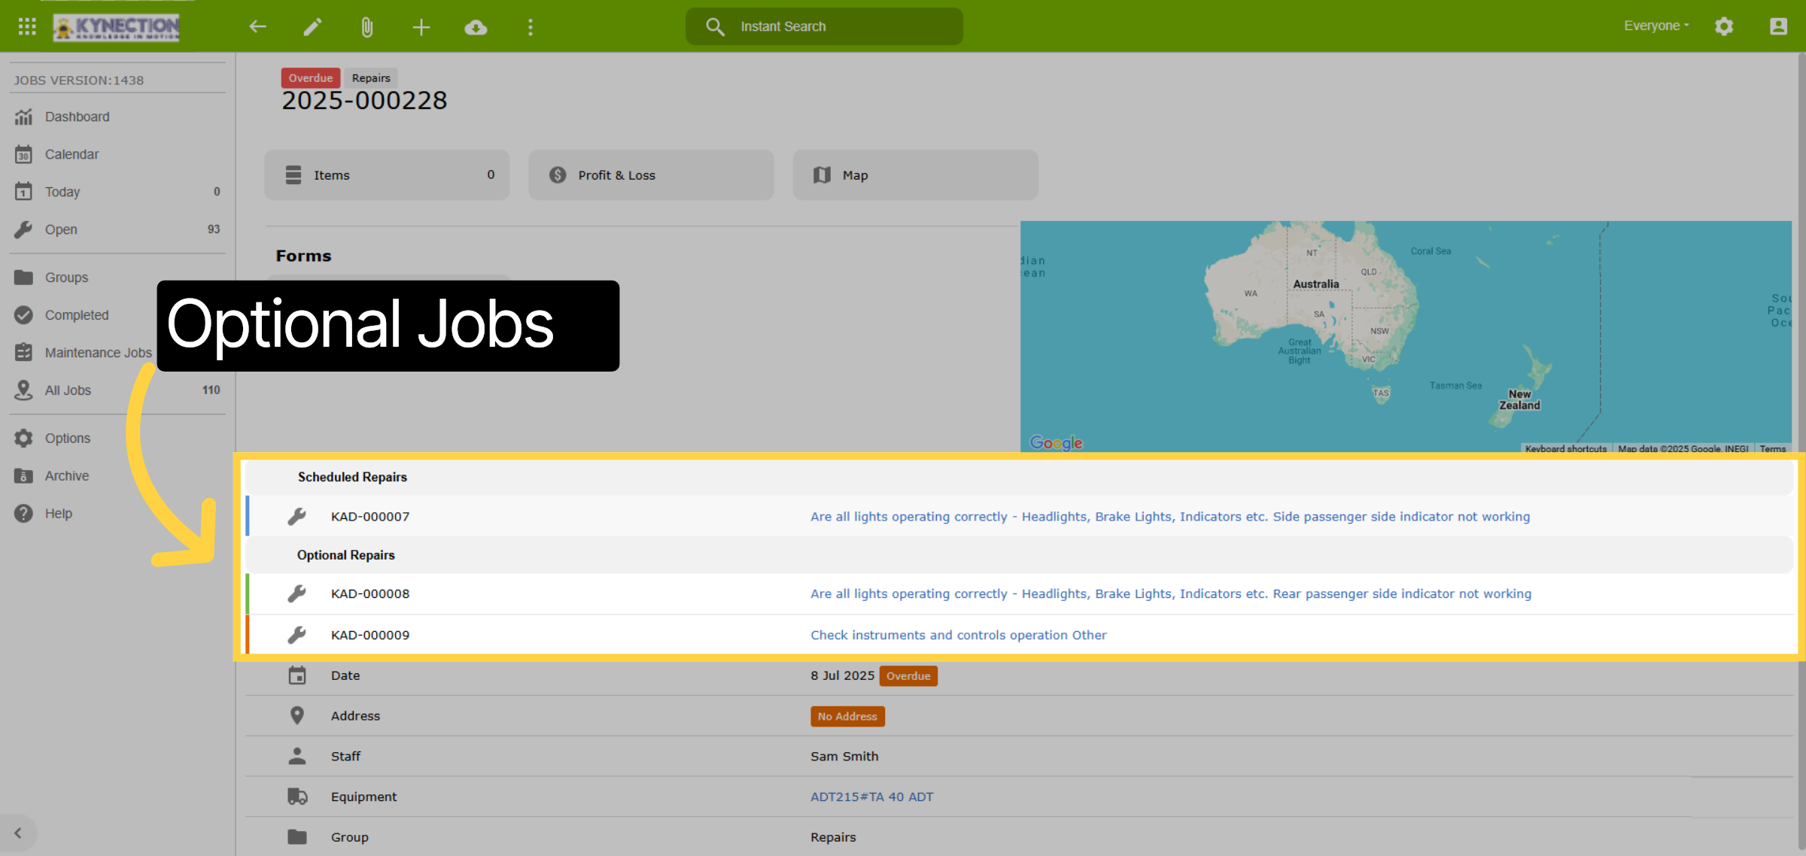Collapse the sidebar with the chevron
1806x856 pixels.
tap(18, 833)
